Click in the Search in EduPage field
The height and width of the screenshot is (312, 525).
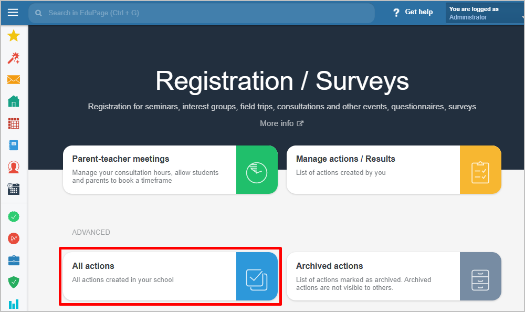click(x=202, y=13)
